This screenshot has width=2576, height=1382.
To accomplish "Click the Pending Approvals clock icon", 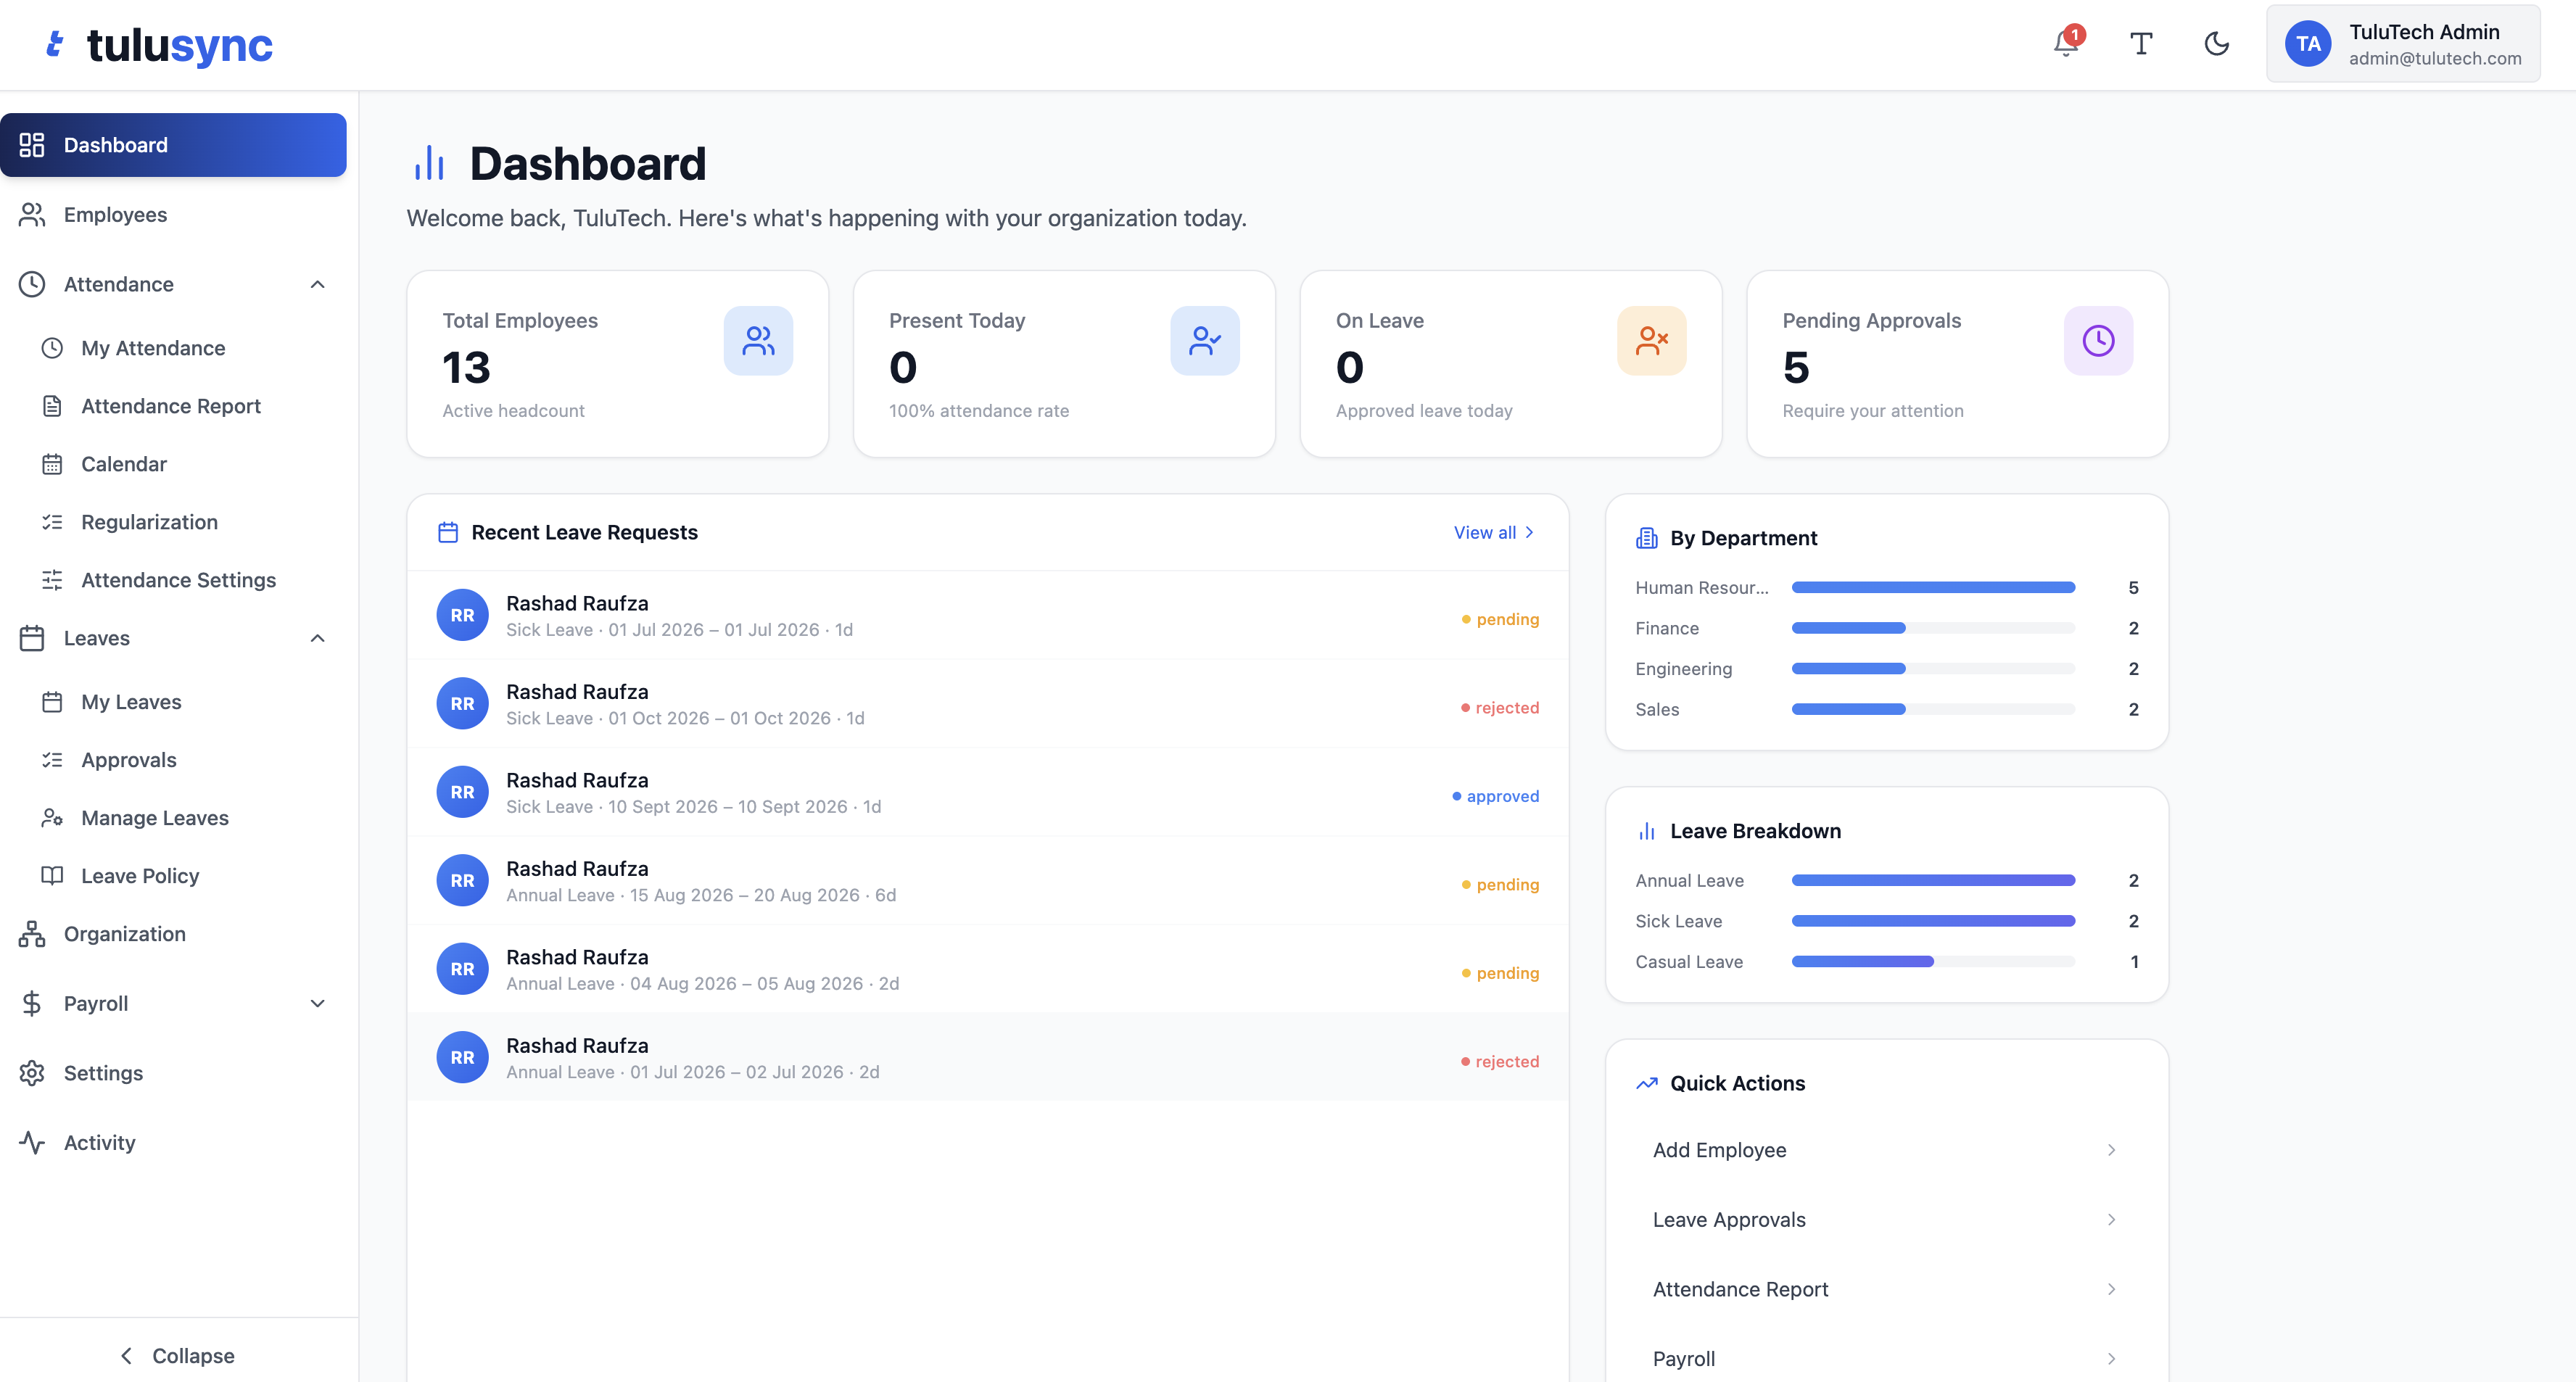I will (x=2098, y=341).
